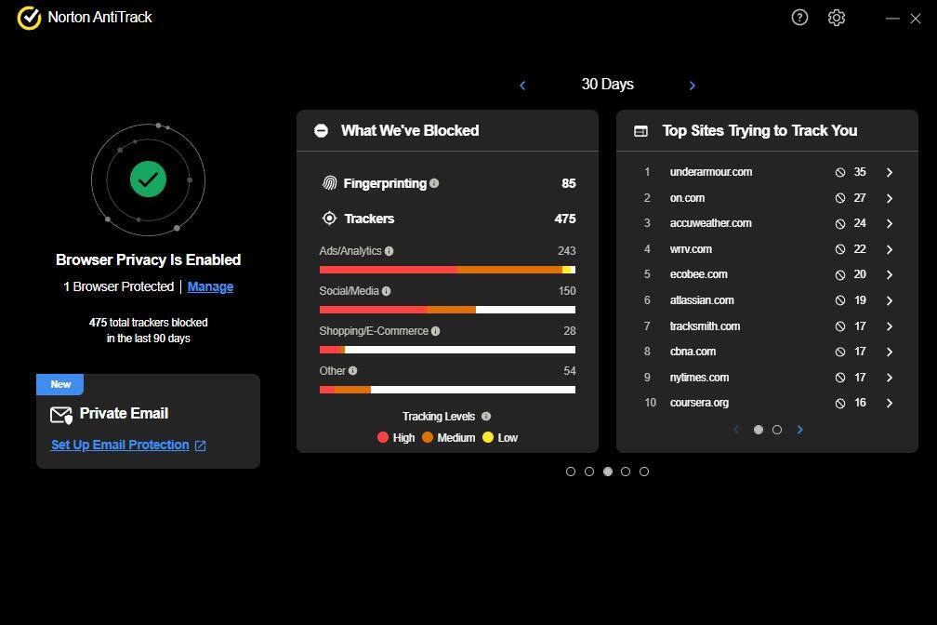This screenshot has height=625, width=937.
Task: Click the Manage browser link
Action: coord(210,286)
